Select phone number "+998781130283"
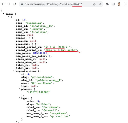The width and height of the screenshot is (128, 123). [x=38, y=92]
